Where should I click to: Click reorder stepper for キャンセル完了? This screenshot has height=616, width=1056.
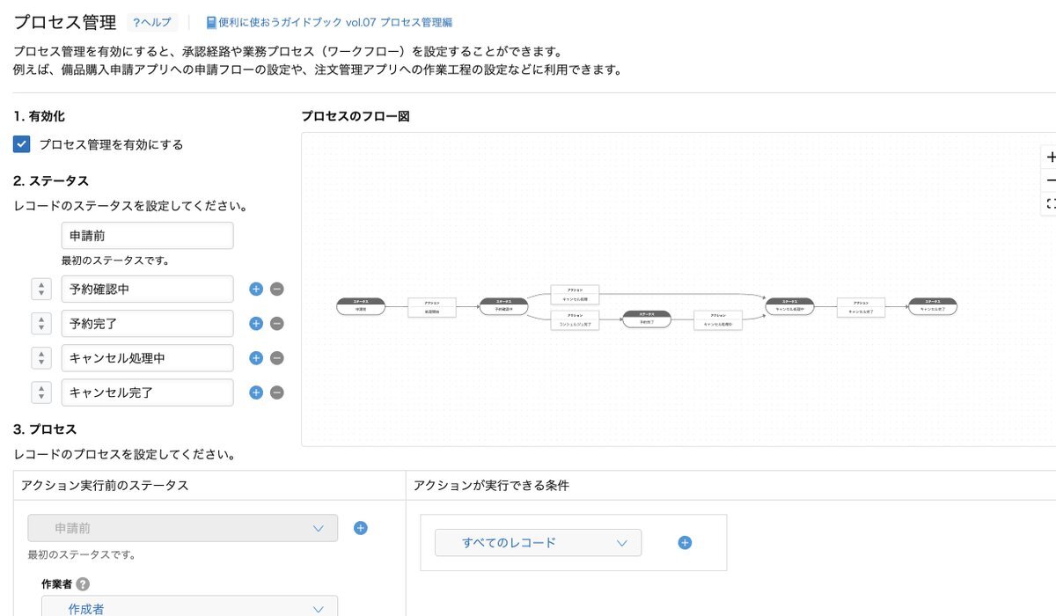(x=41, y=392)
